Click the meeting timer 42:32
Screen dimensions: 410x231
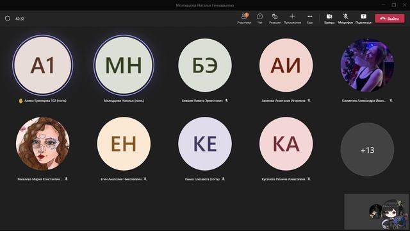20,19
